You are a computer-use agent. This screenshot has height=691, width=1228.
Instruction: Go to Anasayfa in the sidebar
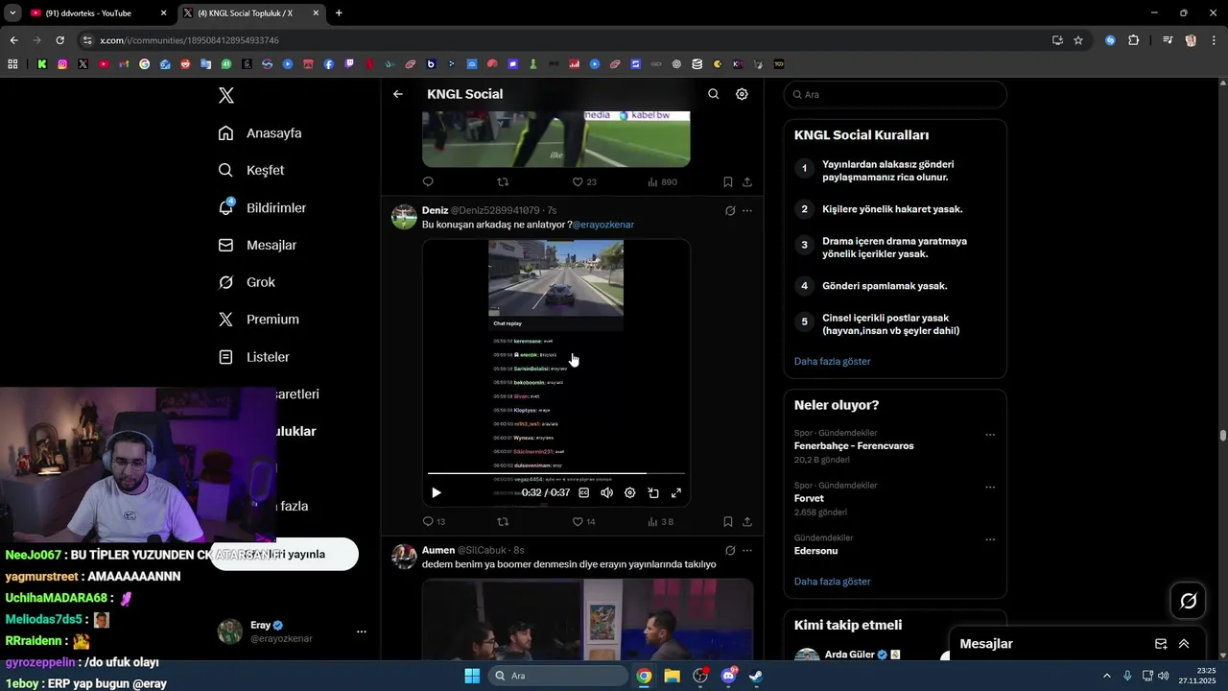coord(260,133)
